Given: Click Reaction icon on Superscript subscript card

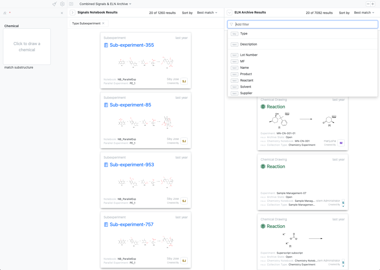Looking at the screenshot, I should click(x=263, y=226).
